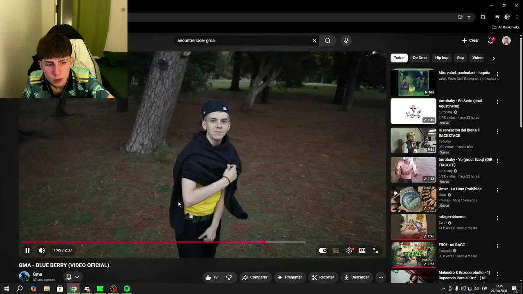Screen dimensions: 523x294
Task: Share the video via Compartir
Action: click(255, 277)
